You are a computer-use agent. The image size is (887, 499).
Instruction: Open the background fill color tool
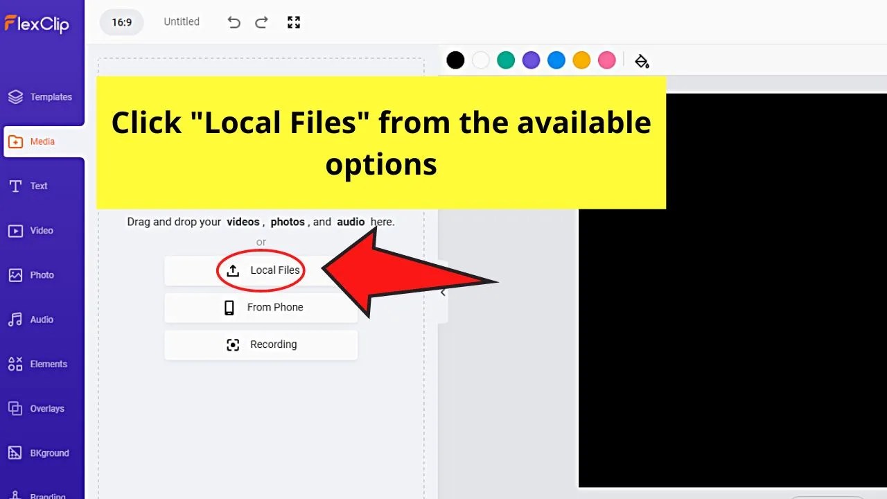[641, 60]
